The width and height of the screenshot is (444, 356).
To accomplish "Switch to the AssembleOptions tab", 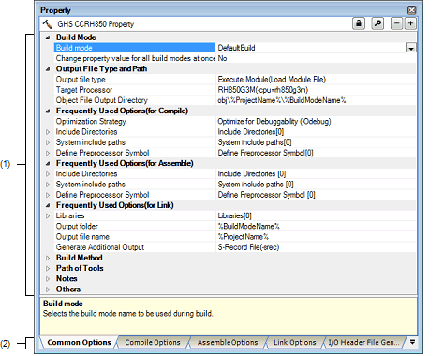I will [228, 342].
